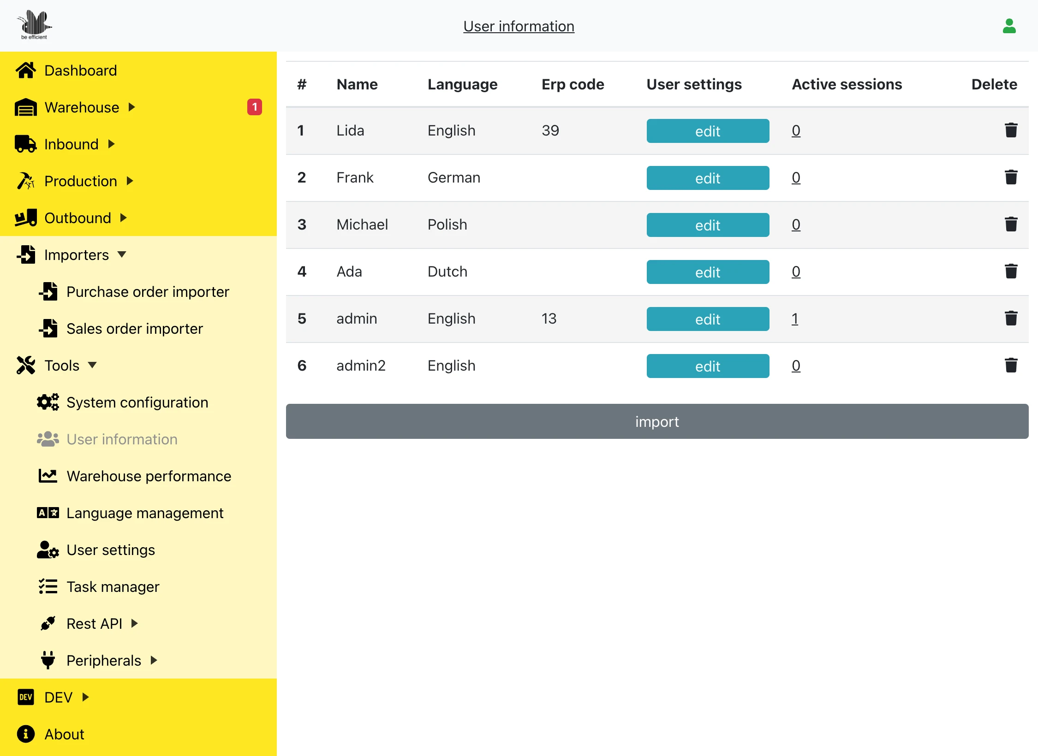The width and height of the screenshot is (1038, 756).
Task: Expand the DEV submenu arrow
Action: [85, 697]
